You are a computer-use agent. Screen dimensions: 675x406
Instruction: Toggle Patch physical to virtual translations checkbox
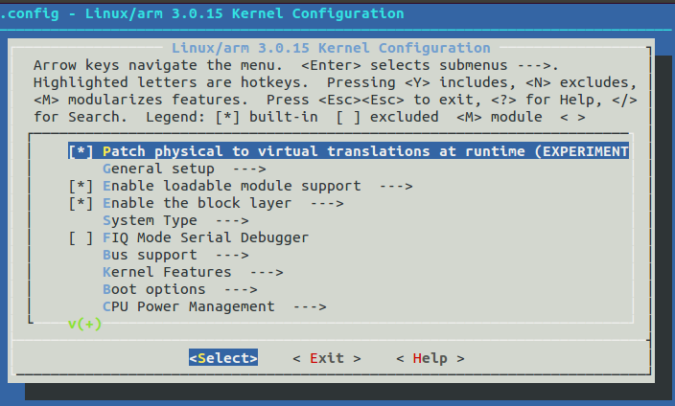pos(81,151)
